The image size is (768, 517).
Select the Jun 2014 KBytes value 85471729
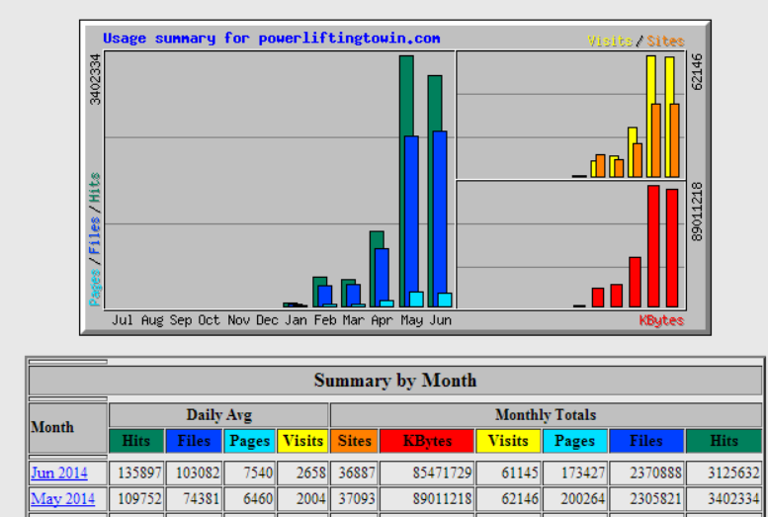[x=426, y=474]
